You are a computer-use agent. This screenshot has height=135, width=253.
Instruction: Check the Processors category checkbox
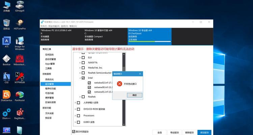coord(78,116)
